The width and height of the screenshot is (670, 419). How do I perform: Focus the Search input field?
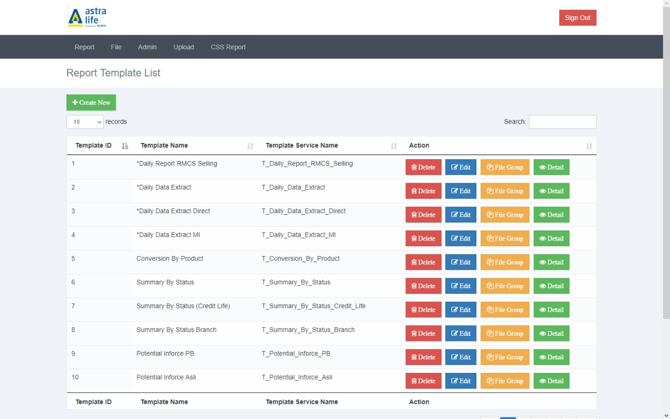click(562, 122)
